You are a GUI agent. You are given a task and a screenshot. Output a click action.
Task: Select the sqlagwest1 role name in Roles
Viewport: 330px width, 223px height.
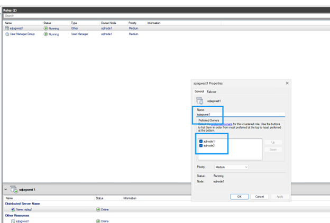[x=16, y=28]
